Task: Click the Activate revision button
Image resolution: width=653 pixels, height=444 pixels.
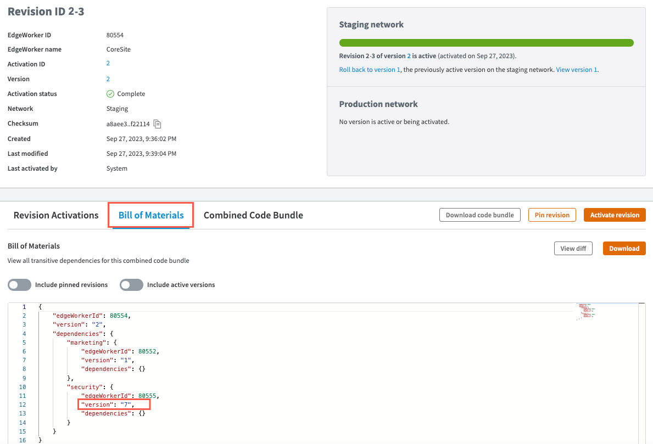Action: pyautogui.click(x=614, y=215)
